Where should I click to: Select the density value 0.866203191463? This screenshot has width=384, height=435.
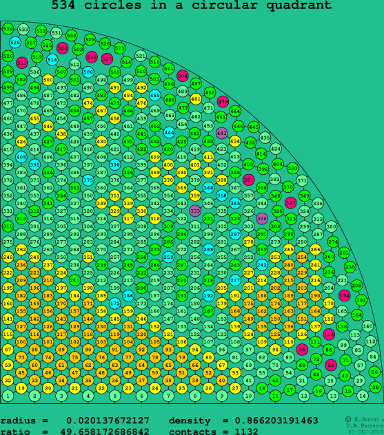(276, 421)
